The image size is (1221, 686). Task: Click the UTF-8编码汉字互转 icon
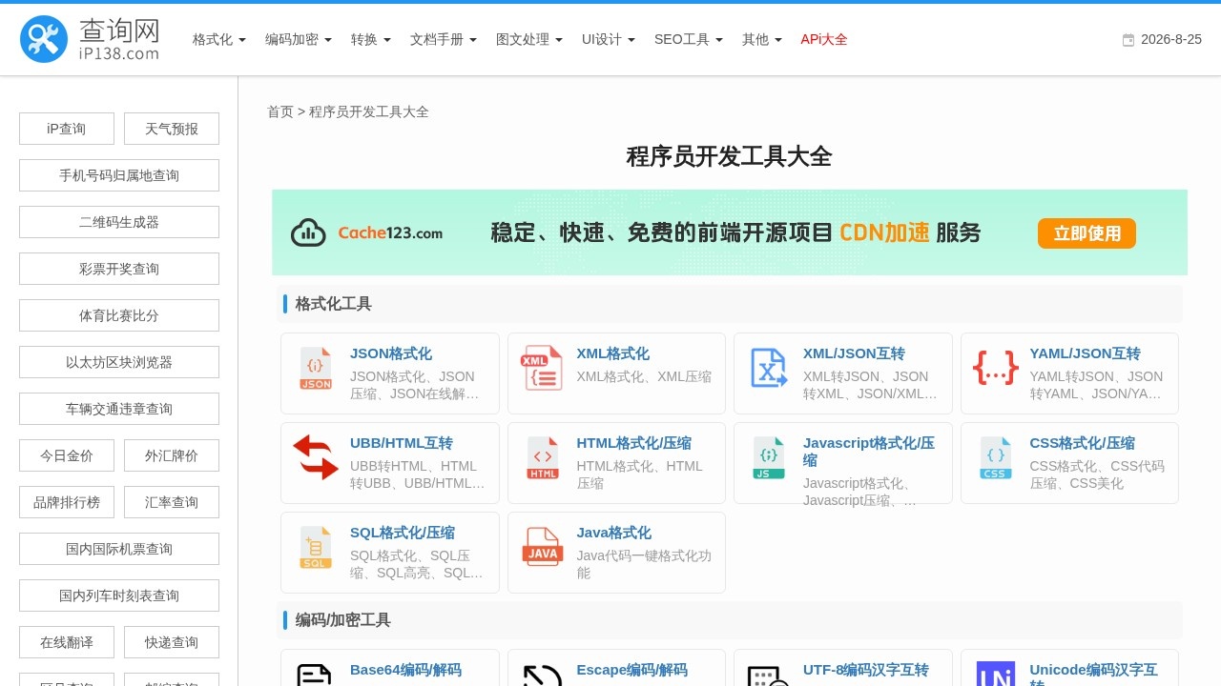click(x=769, y=675)
